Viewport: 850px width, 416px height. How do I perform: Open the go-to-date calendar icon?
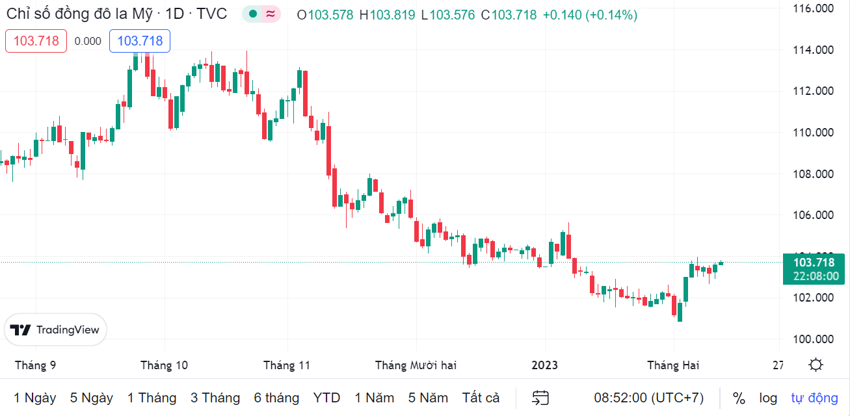(x=540, y=398)
